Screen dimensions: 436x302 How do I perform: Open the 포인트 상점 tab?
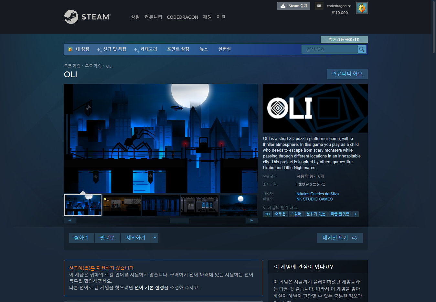178,49
